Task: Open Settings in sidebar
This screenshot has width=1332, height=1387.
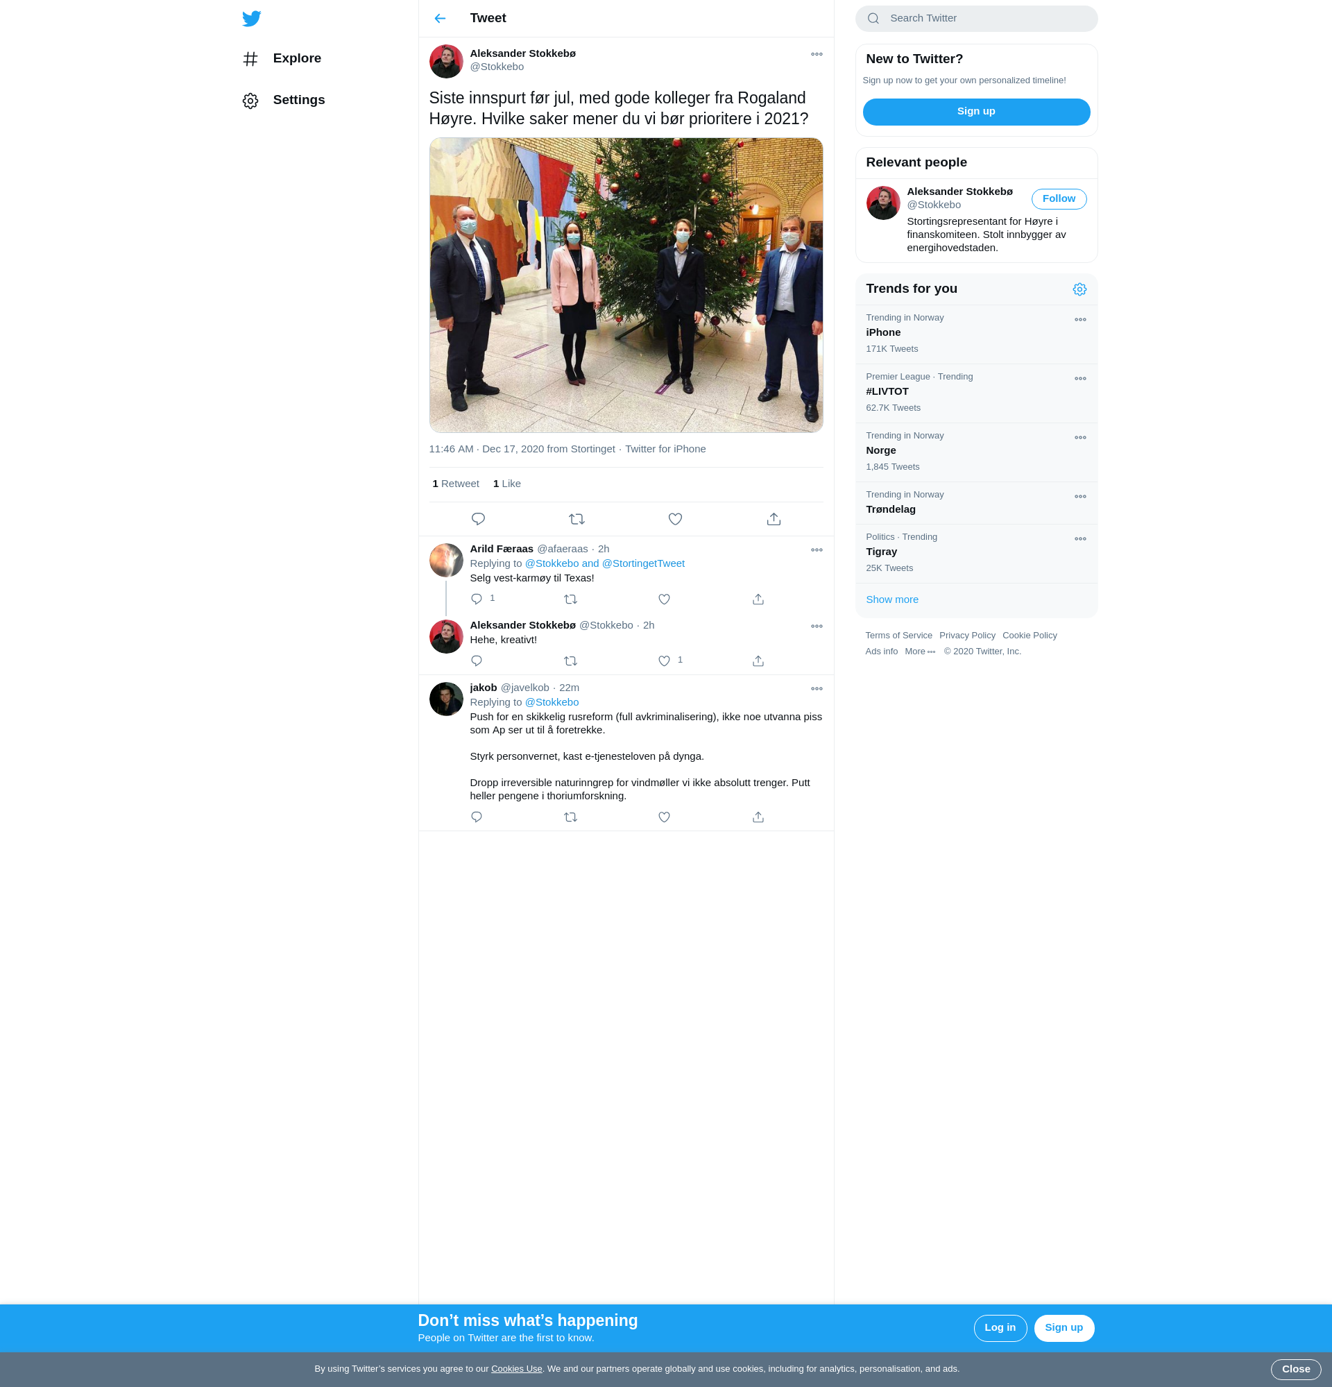Action: [x=298, y=100]
